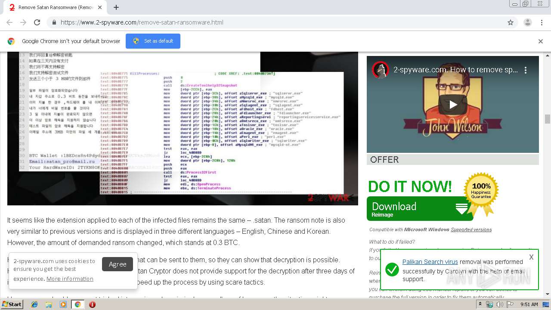Select the Remove Satan Ransomware tab
This screenshot has width=551, height=310.
pos(56,7)
